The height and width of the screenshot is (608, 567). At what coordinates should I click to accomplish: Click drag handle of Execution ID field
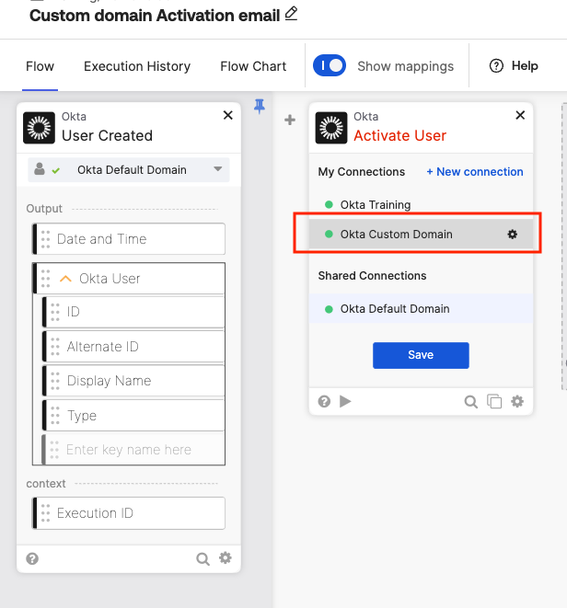[45, 513]
